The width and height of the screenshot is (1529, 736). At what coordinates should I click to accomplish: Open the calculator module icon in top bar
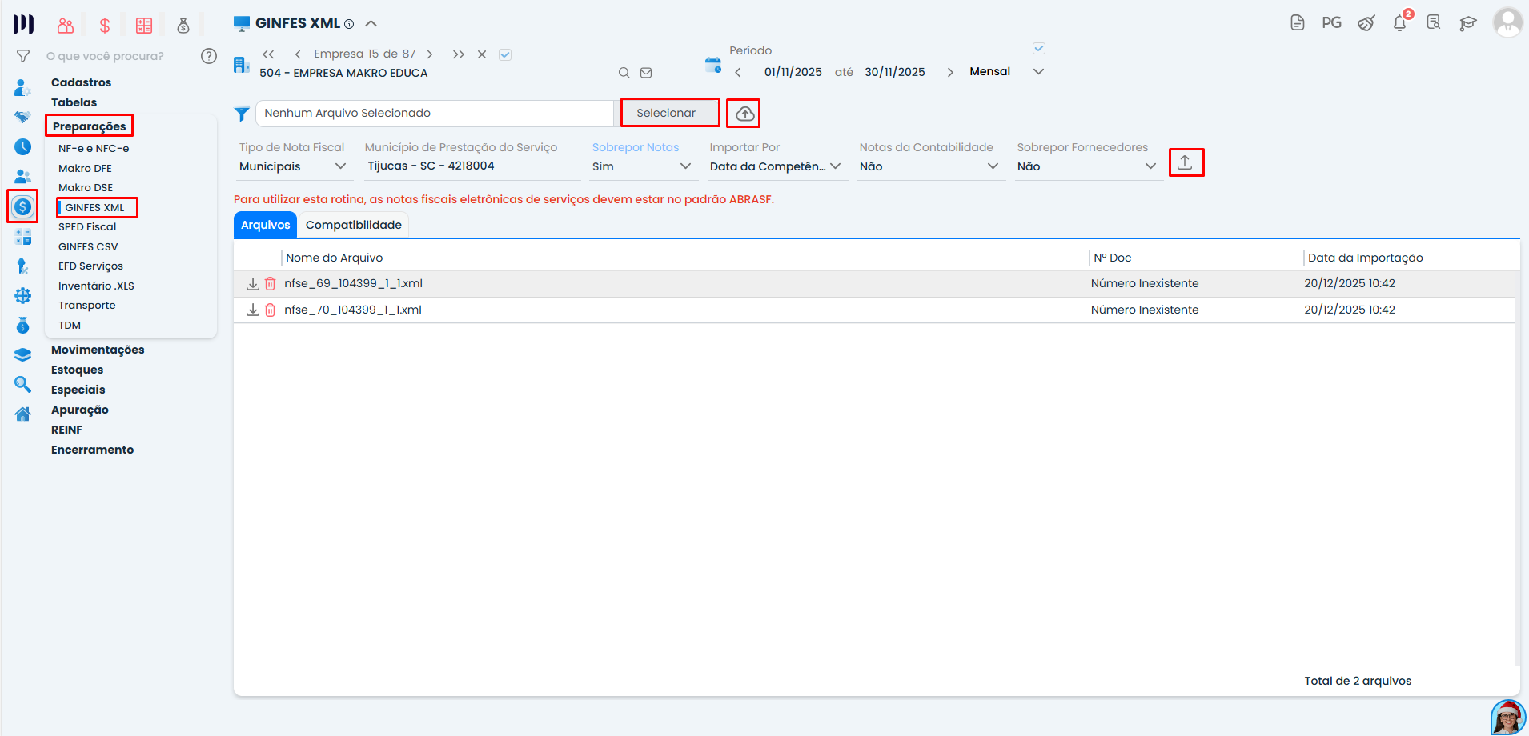[x=144, y=26]
